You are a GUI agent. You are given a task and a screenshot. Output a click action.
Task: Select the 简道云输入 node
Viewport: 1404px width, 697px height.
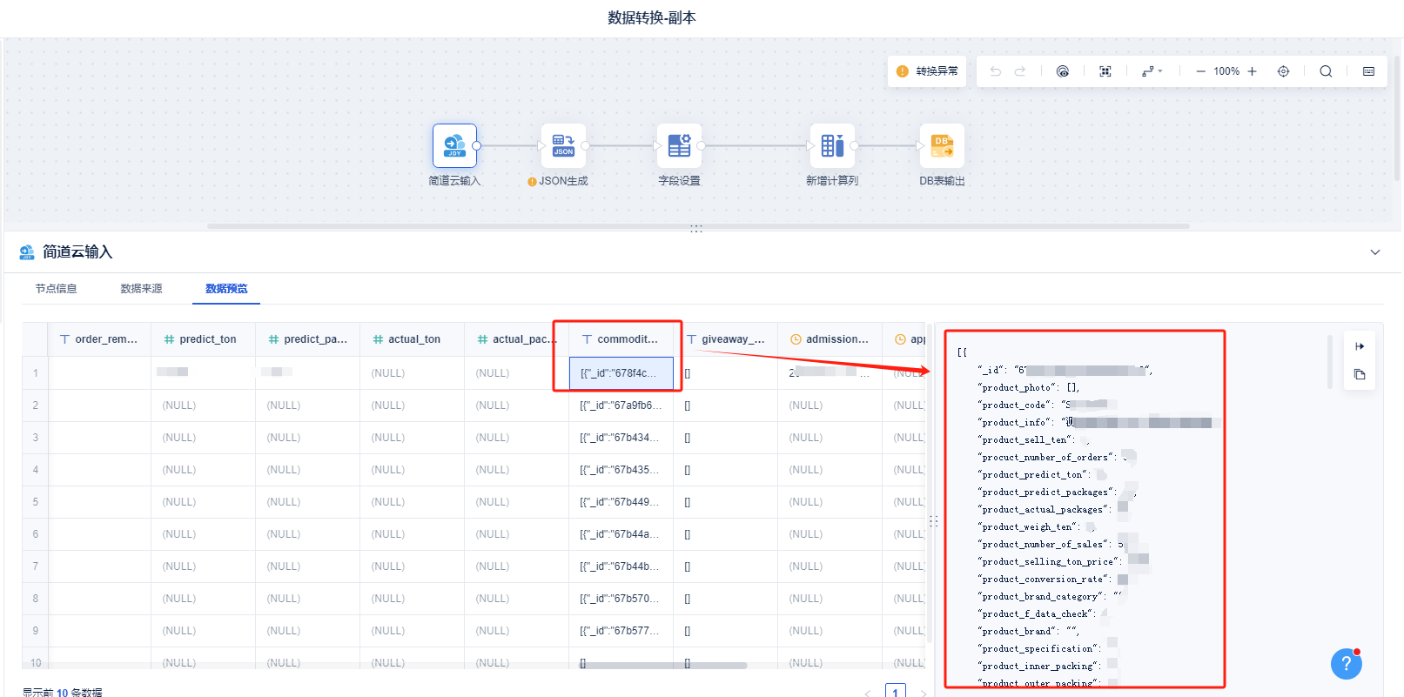point(454,145)
